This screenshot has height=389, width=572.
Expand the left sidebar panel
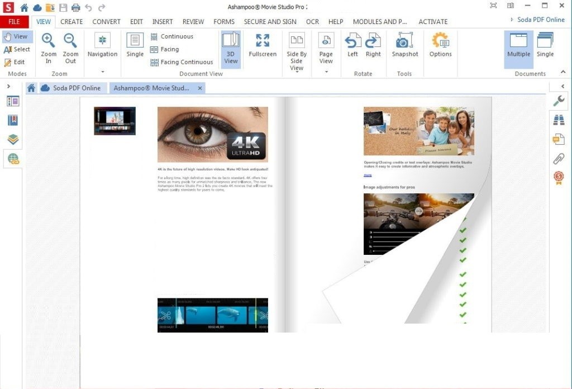point(8,87)
